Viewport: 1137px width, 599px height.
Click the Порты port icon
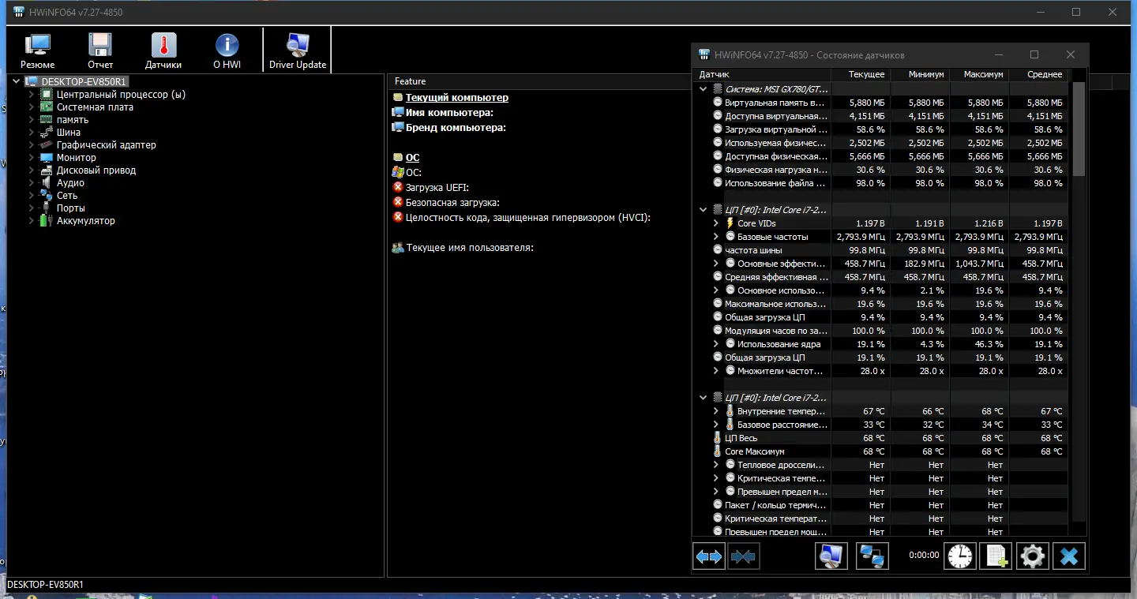[47, 208]
